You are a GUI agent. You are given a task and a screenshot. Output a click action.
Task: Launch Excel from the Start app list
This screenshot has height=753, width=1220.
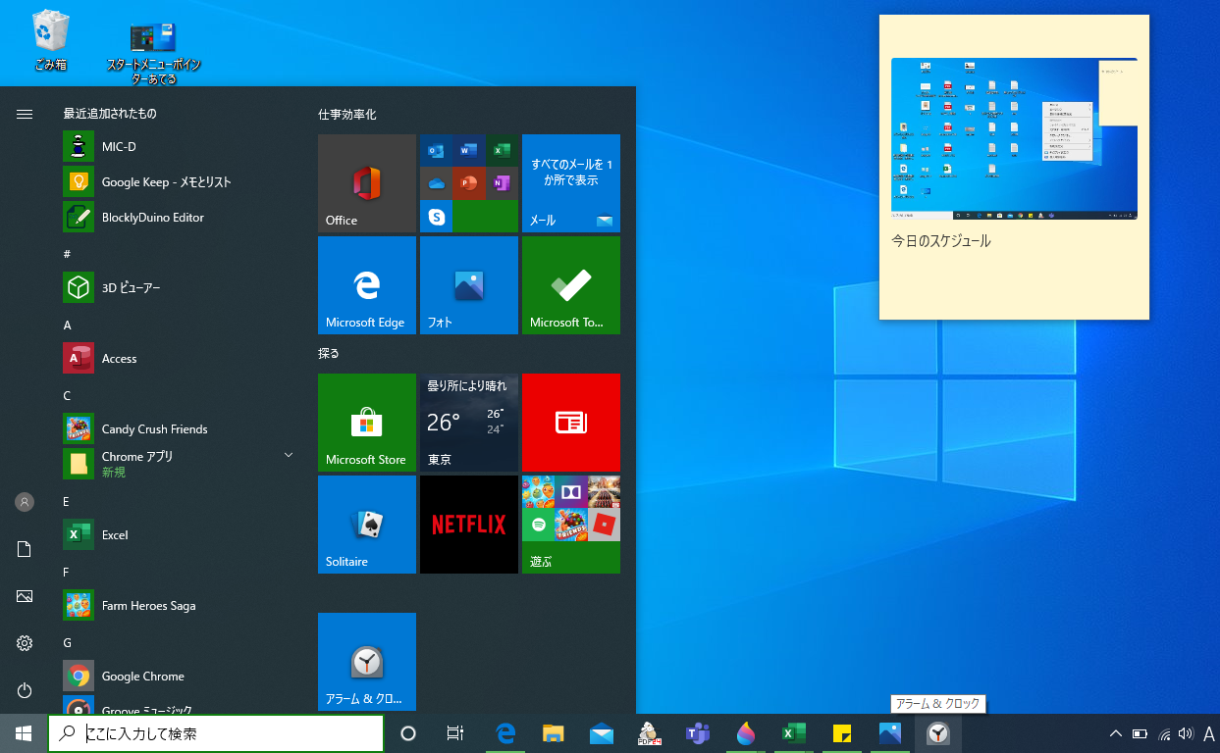179,535
